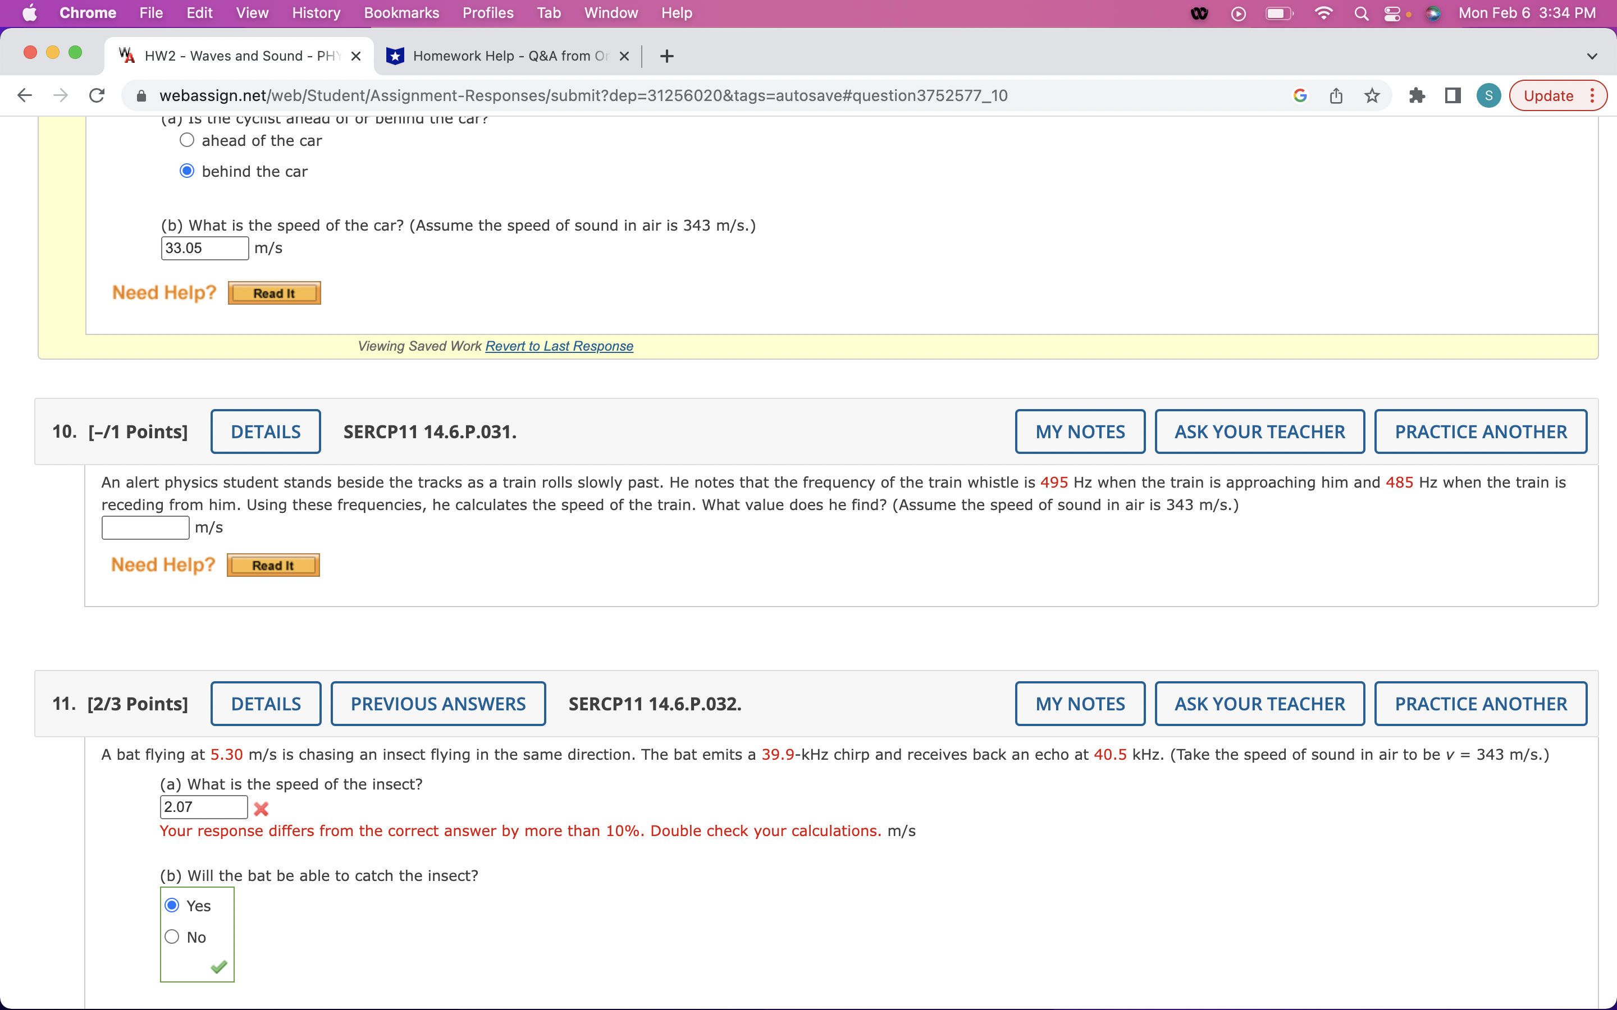
Task: Go back using browser back arrow
Action: coord(25,95)
